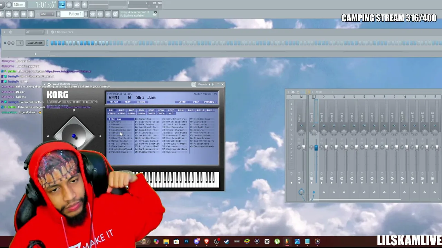Expand the Channel rack menu arrow
442x248 pixels.
coord(4,32)
